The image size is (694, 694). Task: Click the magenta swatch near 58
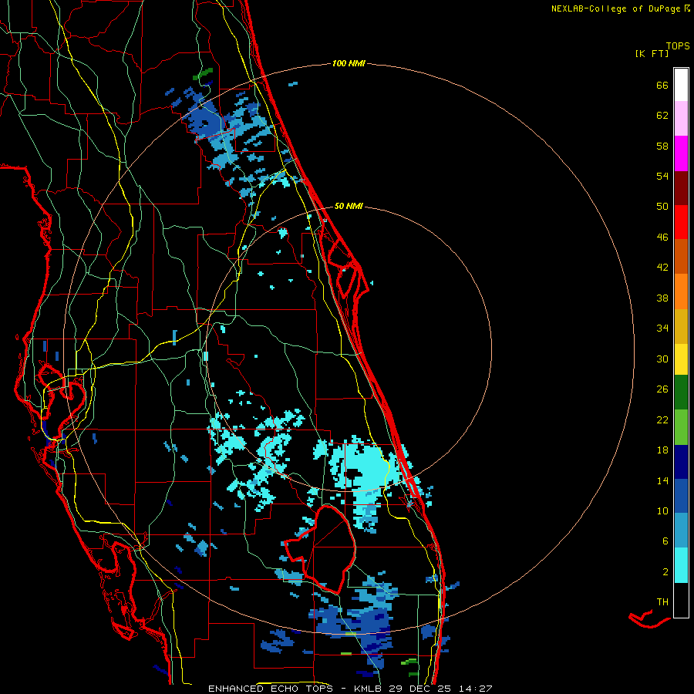681,153
